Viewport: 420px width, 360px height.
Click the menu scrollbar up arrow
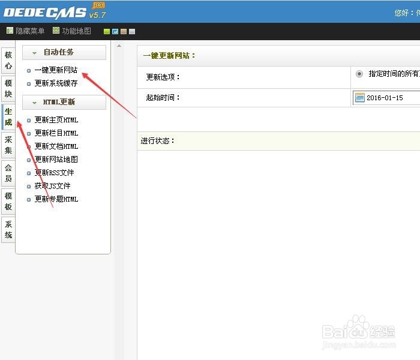[119, 46]
